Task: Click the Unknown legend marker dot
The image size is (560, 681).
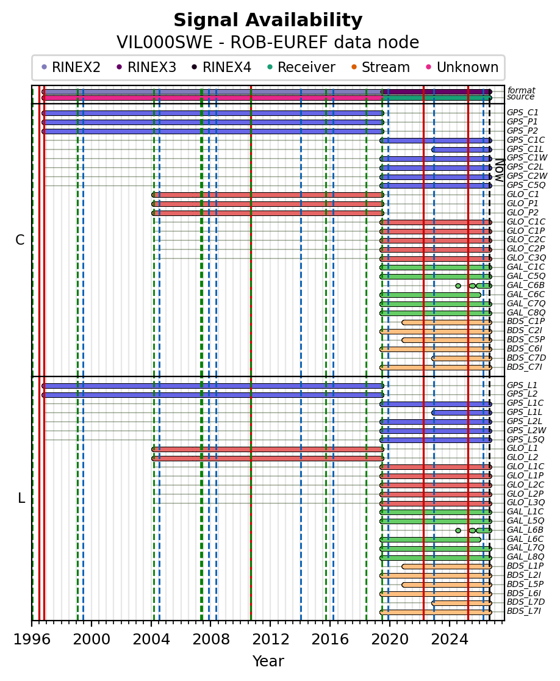Action: point(429,67)
